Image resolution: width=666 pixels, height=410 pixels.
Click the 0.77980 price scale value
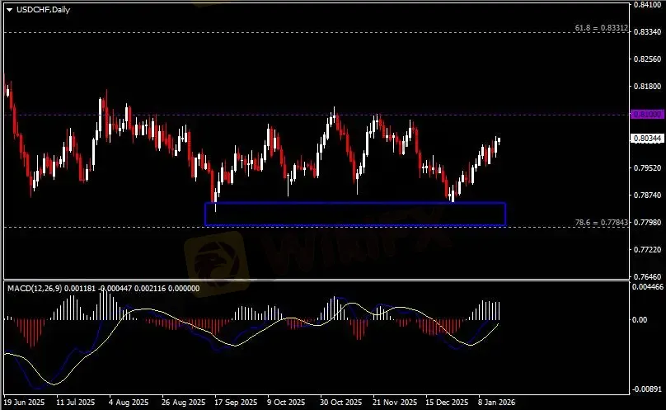(647, 223)
